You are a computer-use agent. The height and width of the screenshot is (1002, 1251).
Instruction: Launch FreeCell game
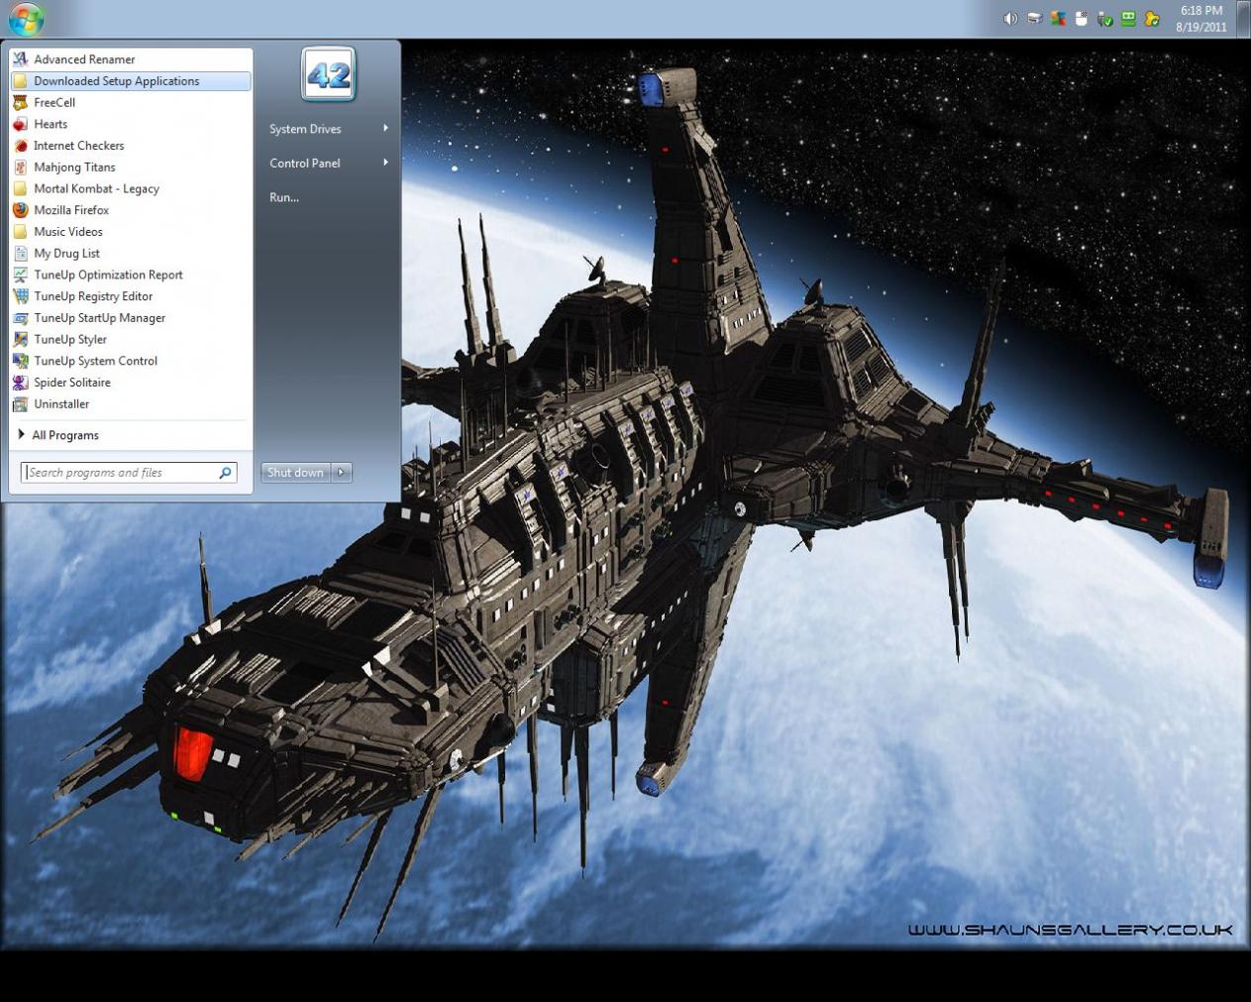[x=130, y=103]
